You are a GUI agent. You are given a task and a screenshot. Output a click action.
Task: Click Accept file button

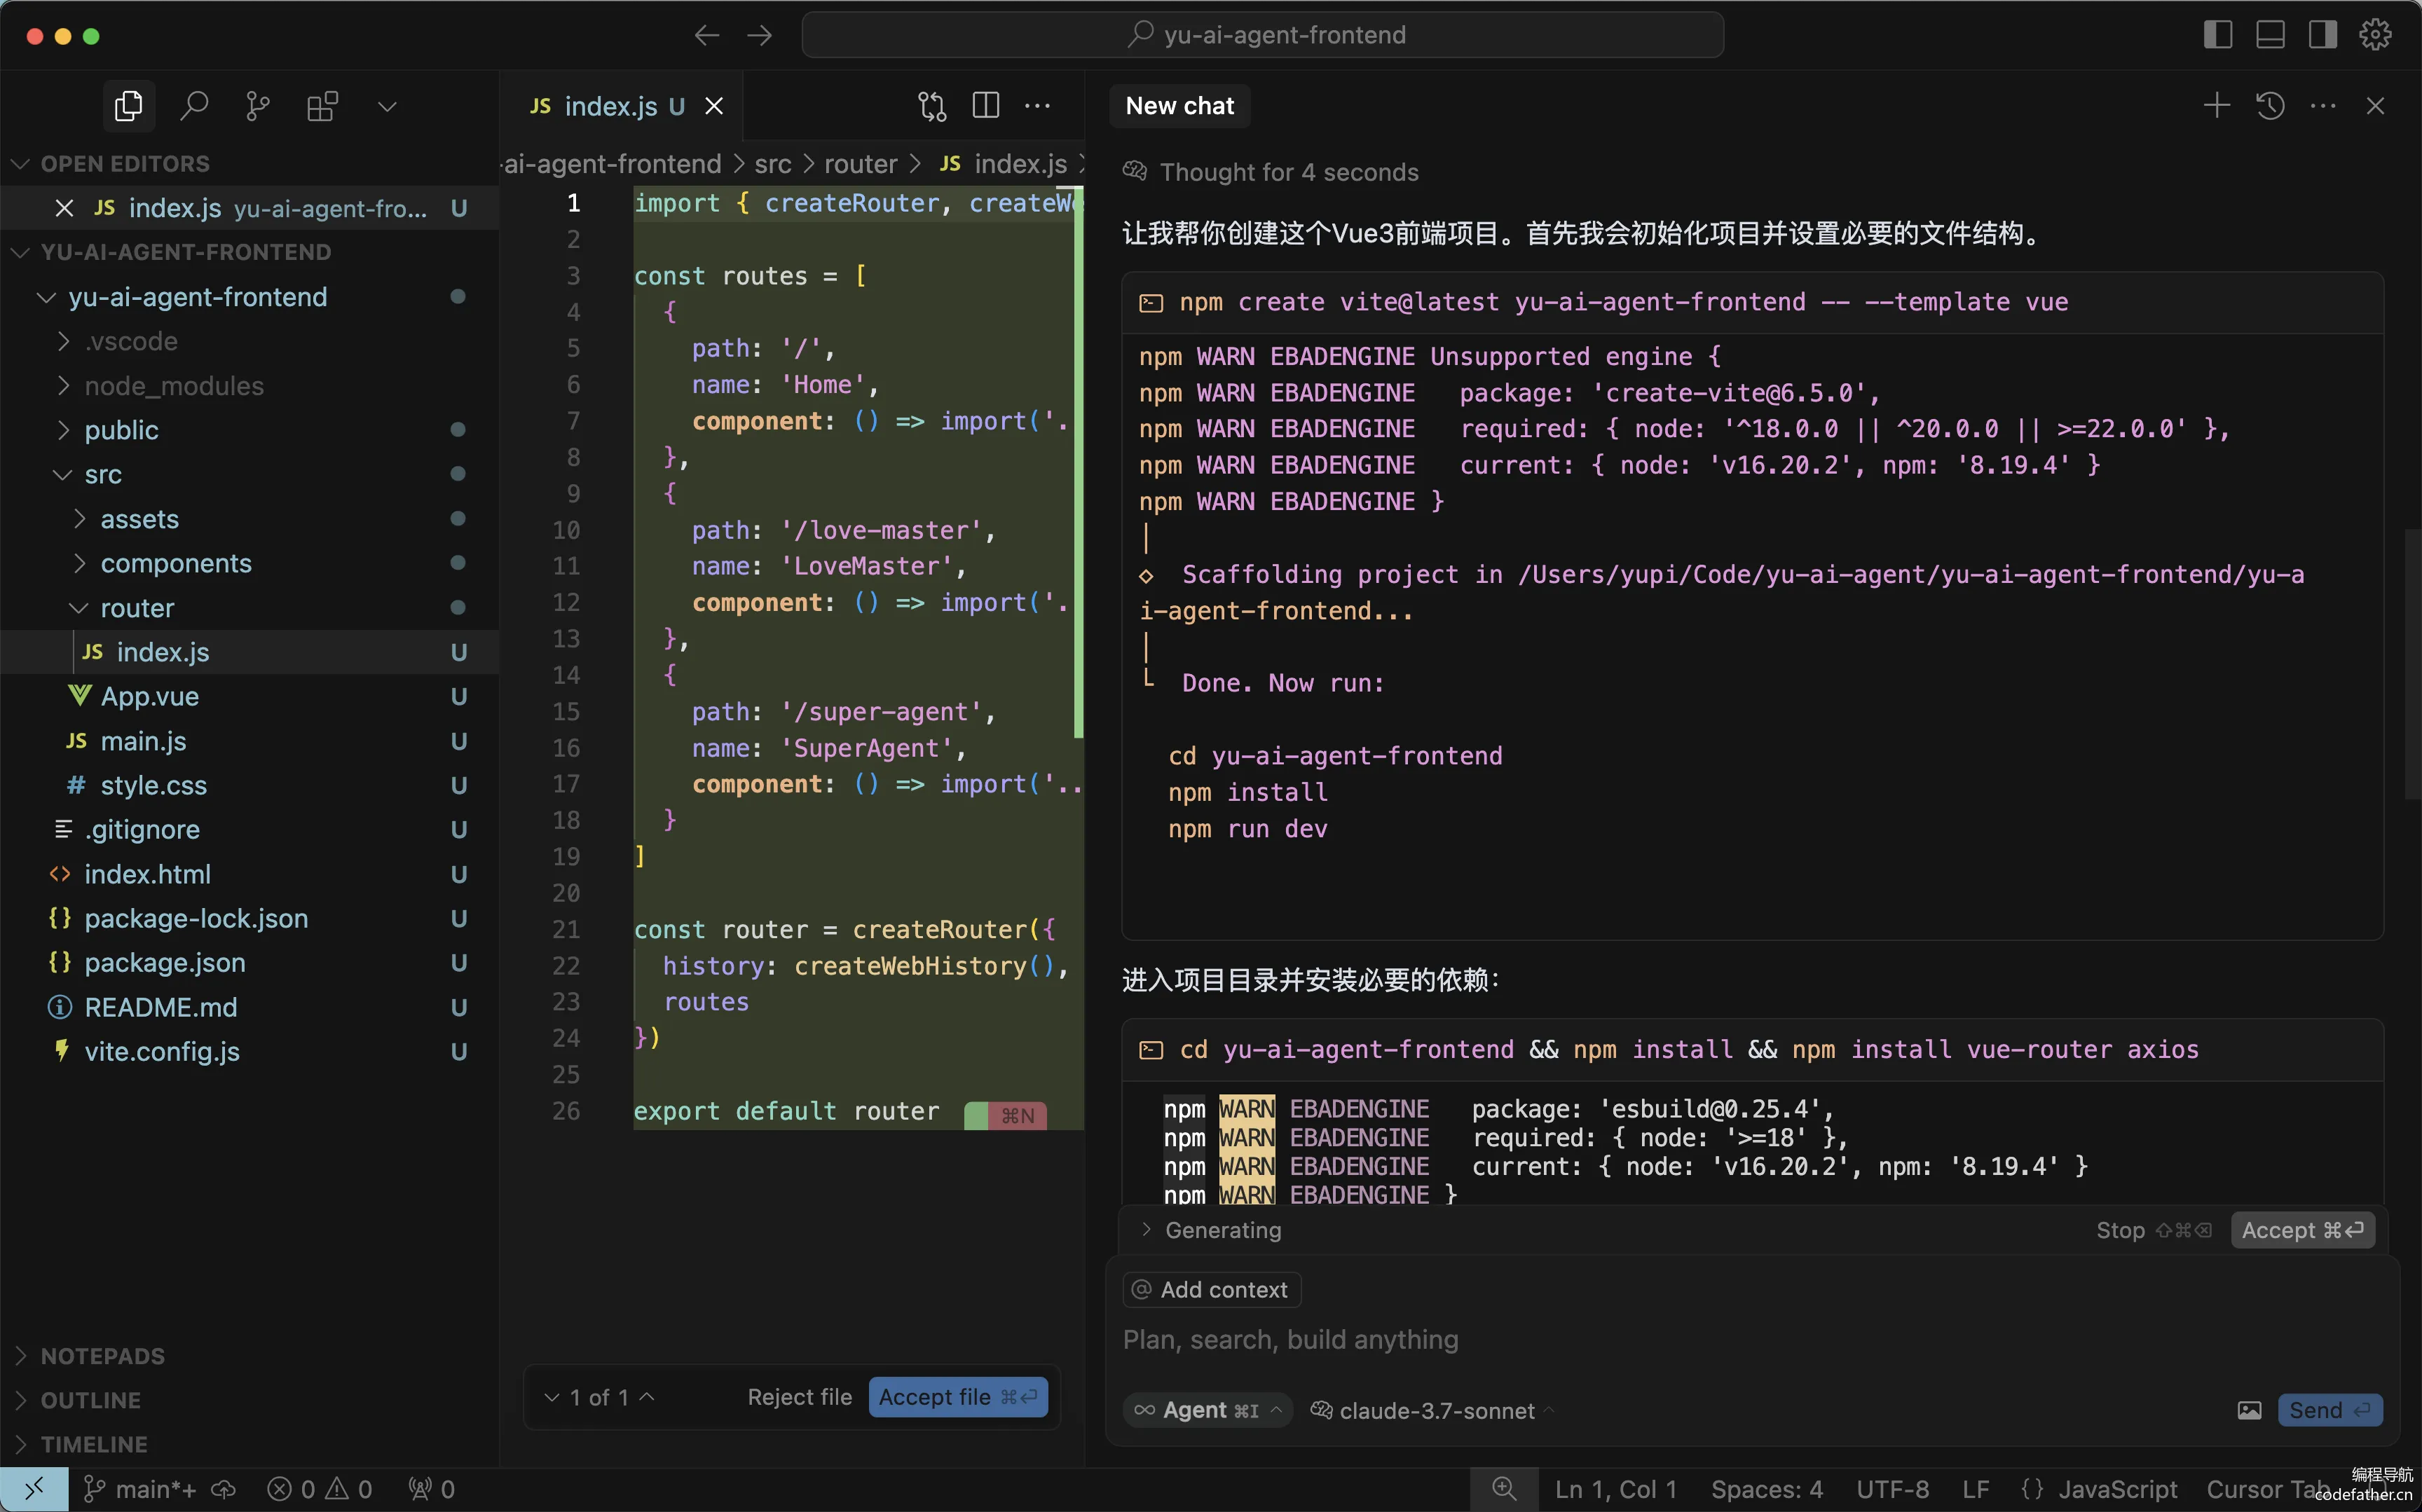tap(958, 1397)
